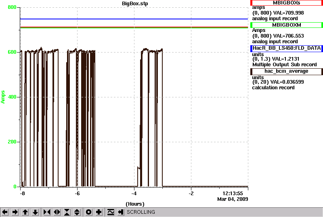Click the circle auto-scale button

pyautogui.click(x=88, y=212)
